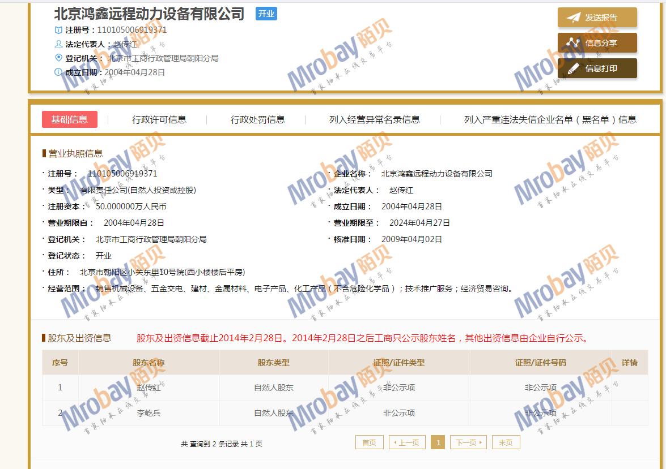Click the paper plane icon on 发送报告

coord(574,18)
